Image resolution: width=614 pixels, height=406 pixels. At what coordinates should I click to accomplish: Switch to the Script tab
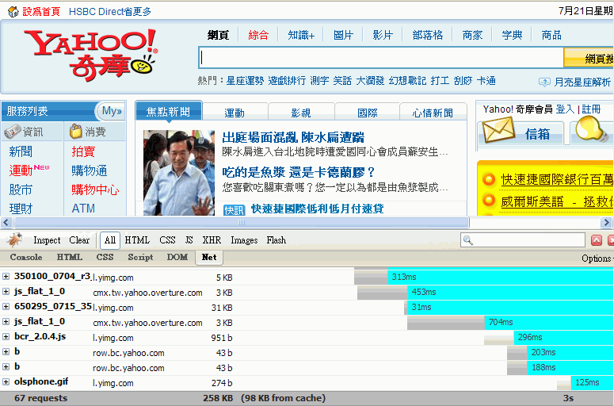(x=140, y=257)
